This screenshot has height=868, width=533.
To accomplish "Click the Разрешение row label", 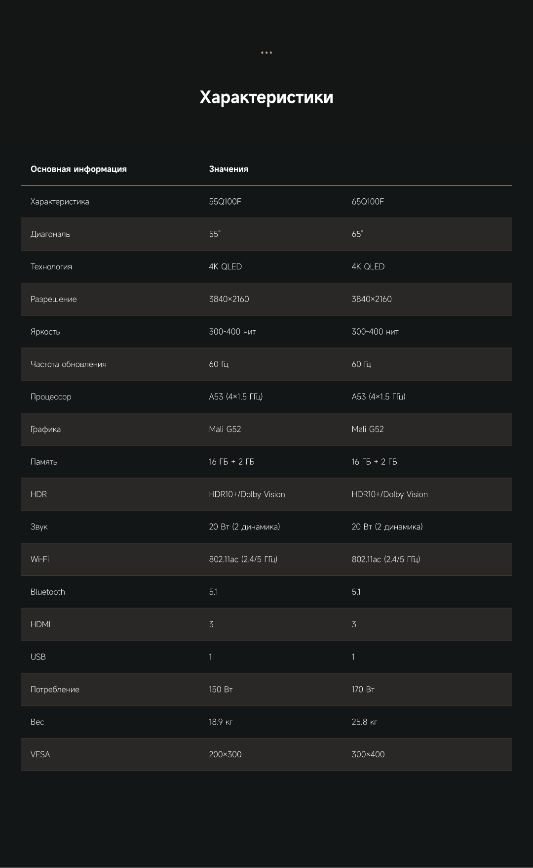I will click(54, 300).
